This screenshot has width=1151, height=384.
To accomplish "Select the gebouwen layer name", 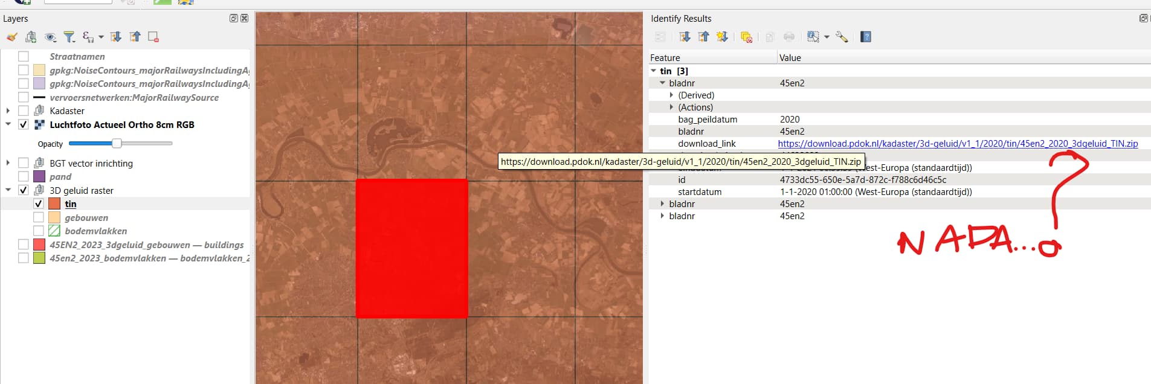I will [86, 217].
